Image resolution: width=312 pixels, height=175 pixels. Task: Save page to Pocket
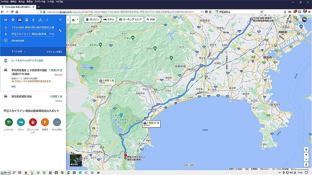[x=206, y=12]
